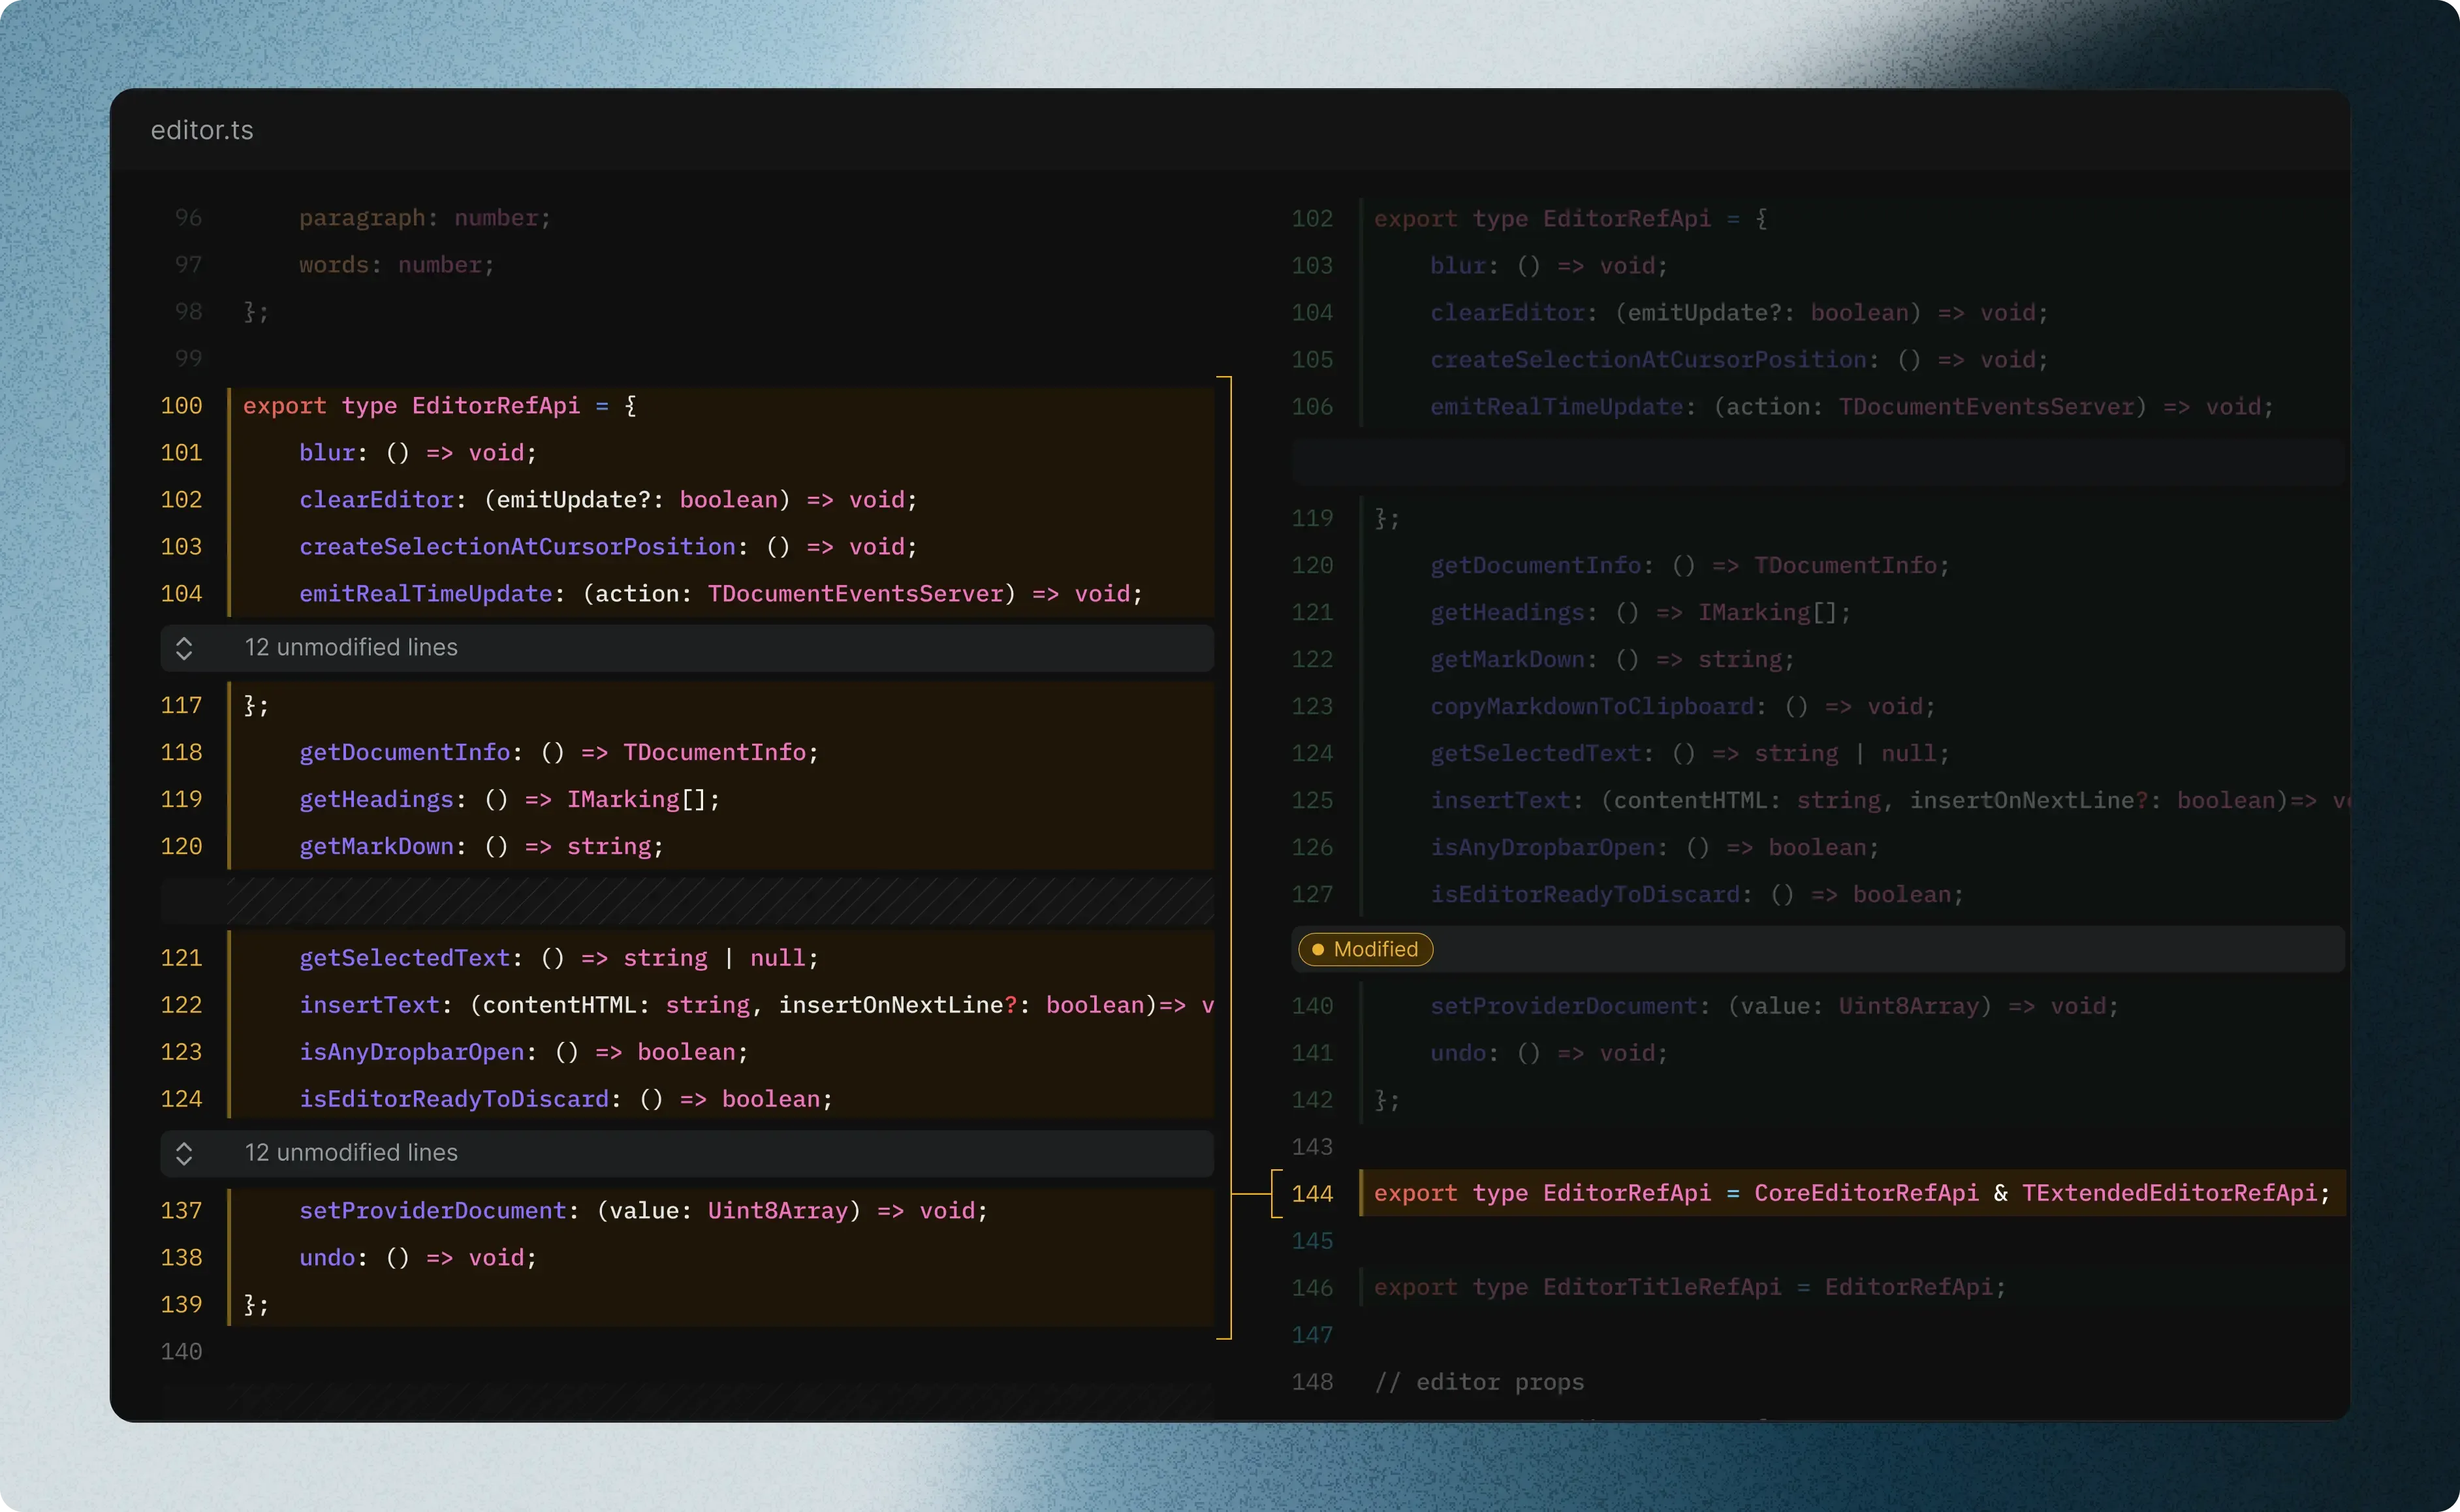Expand the lower 12 unmodified lines section
The height and width of the screenshot is (1512, 2460).
[x=350, y=1152]
